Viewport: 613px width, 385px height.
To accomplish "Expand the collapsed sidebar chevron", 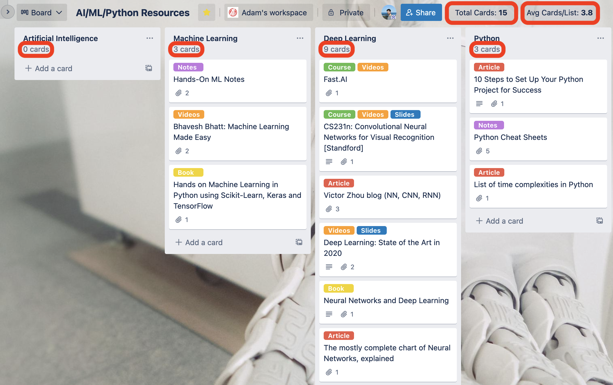I will (x=8, y=12).
